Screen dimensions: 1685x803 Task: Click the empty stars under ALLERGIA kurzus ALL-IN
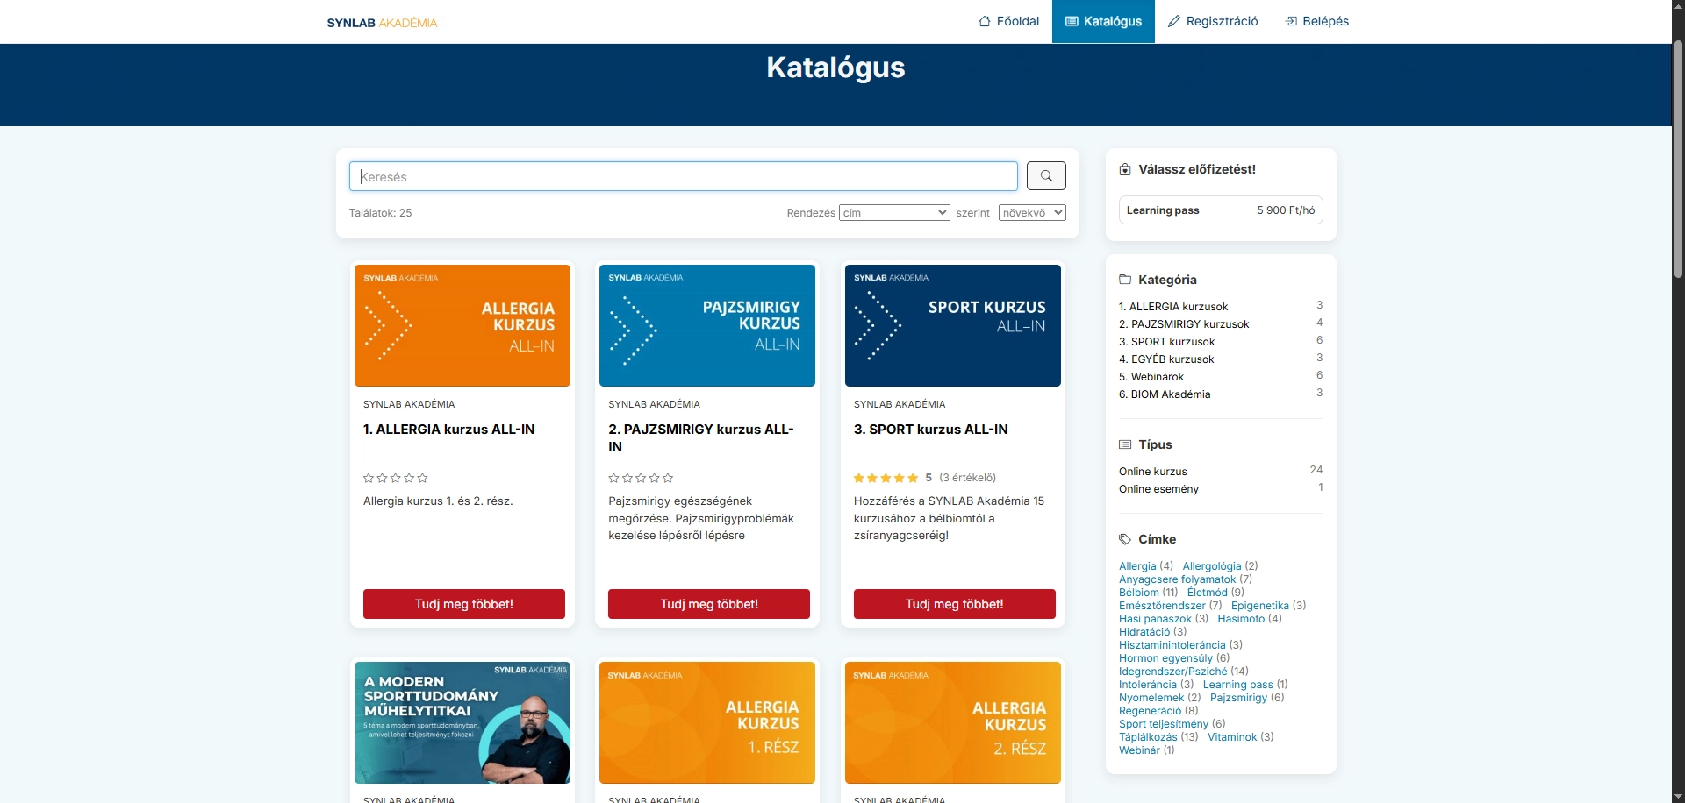click(x=396, y=478)
